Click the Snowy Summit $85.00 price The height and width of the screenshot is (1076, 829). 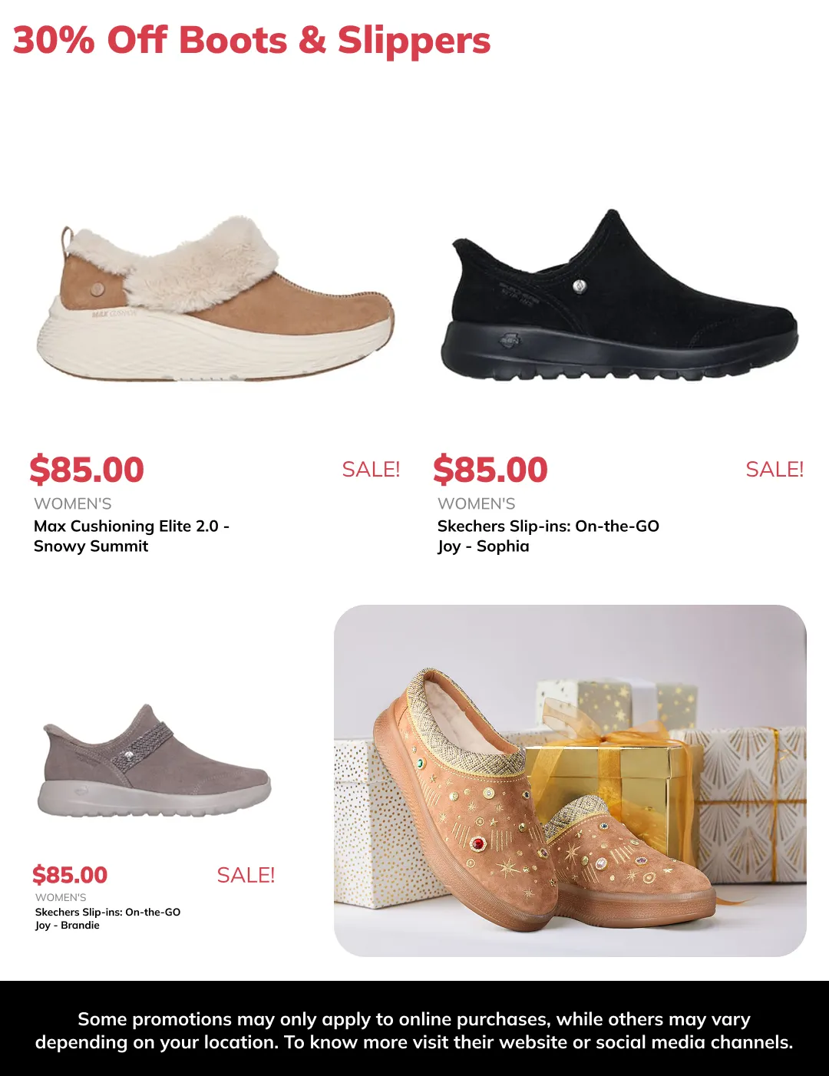tap(87, 470)
